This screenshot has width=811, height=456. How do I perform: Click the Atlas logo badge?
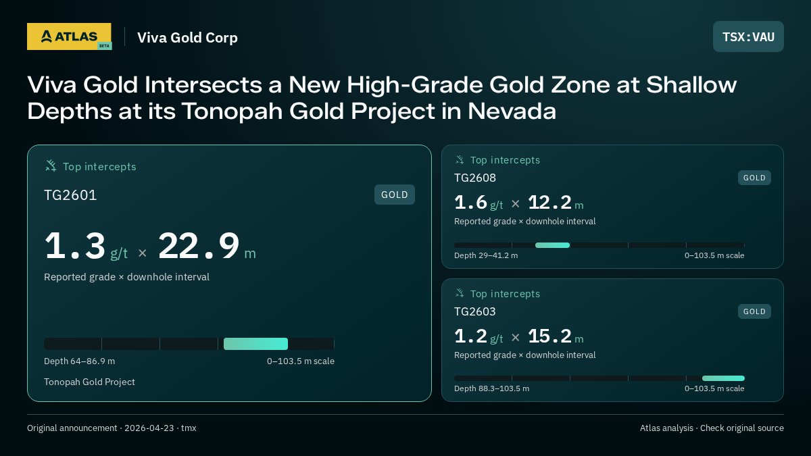(69, 36)
